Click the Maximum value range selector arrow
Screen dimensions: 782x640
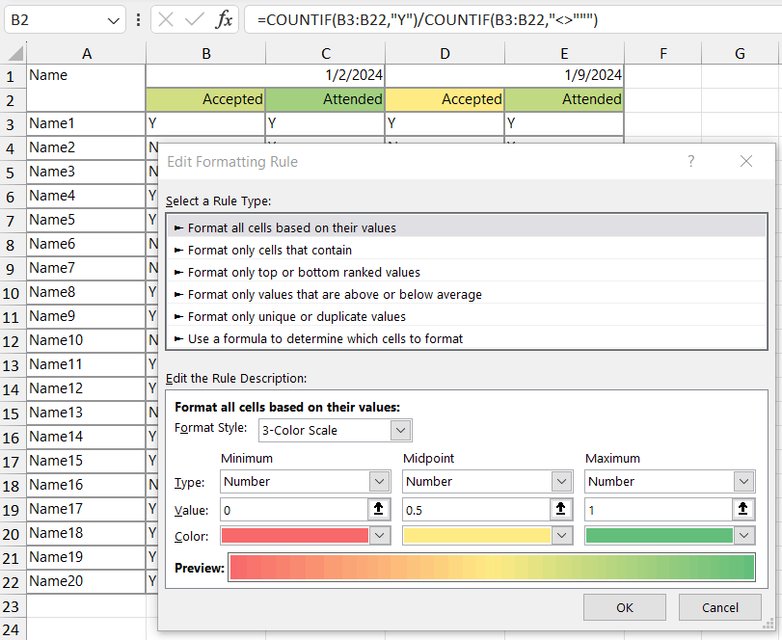tap(743, 509)
